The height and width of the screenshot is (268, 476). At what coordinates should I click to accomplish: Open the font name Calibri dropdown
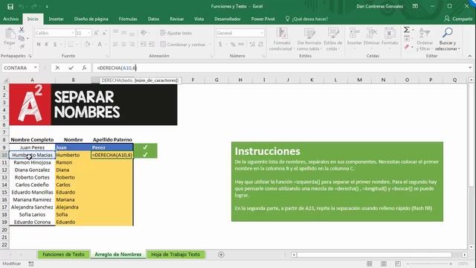pos(73,33)
